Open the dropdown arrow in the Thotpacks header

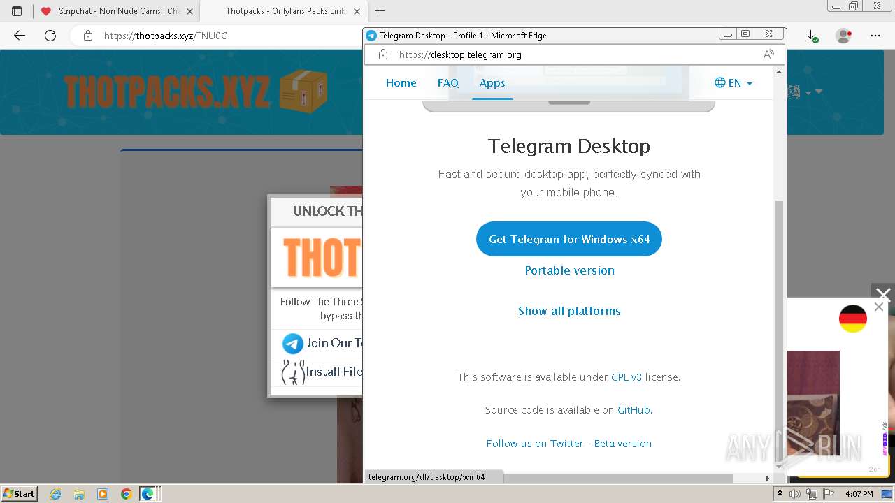pyautogui.click(x=819, y=92)
